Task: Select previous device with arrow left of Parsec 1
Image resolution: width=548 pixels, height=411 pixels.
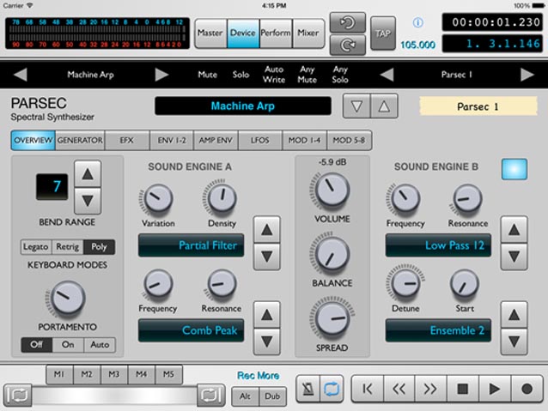Action: (387, 75)
